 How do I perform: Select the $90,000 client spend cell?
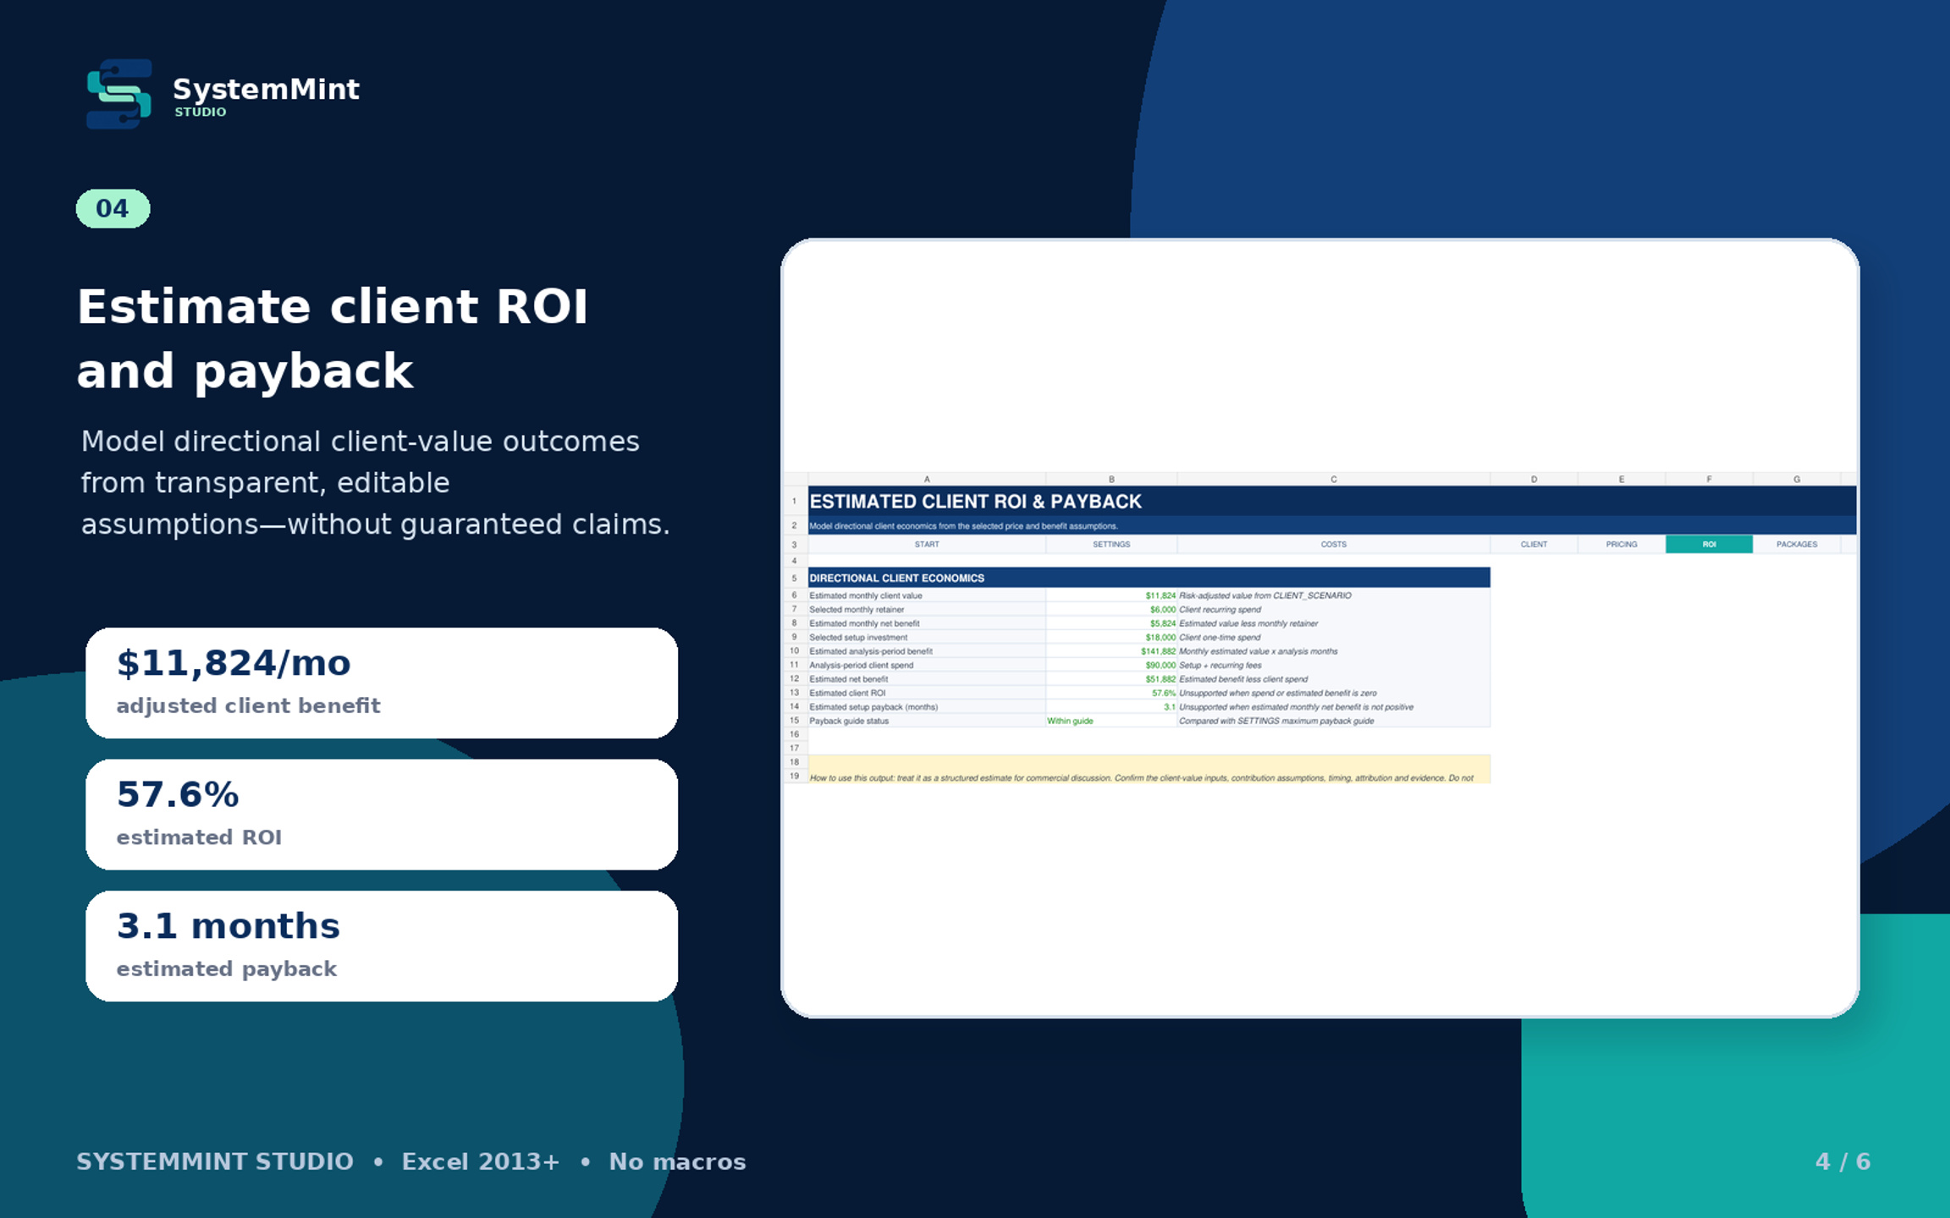point(1111,665)
